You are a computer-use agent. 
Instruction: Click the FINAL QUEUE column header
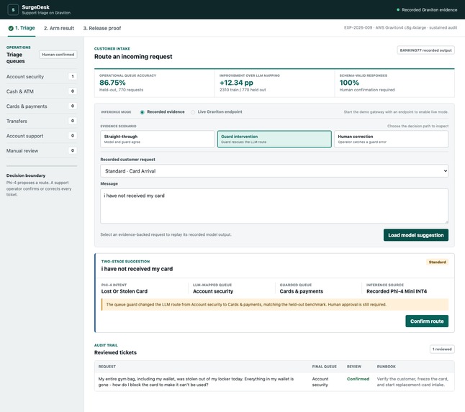coord(324,367)
